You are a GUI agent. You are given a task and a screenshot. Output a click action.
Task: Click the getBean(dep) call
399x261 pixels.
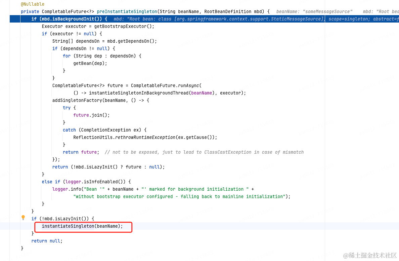pos(90,63)
